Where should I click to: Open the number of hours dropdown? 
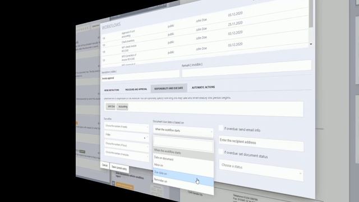pos(126,145)
